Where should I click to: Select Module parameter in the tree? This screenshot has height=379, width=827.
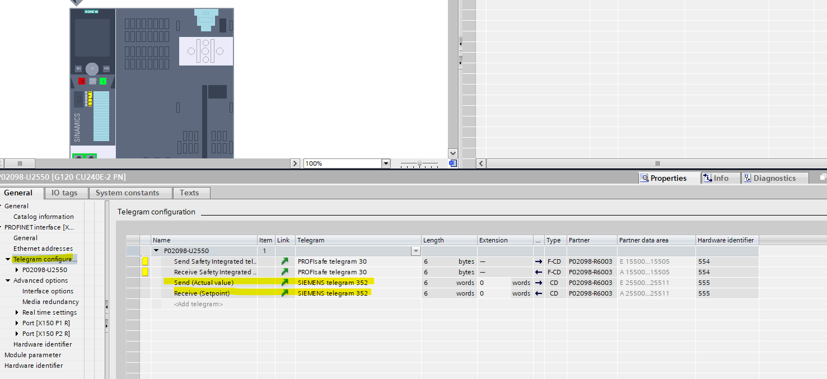pos(33,355)
